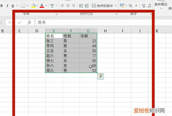Click the insert function fx button
172x116 pixels.
point(29,22)
